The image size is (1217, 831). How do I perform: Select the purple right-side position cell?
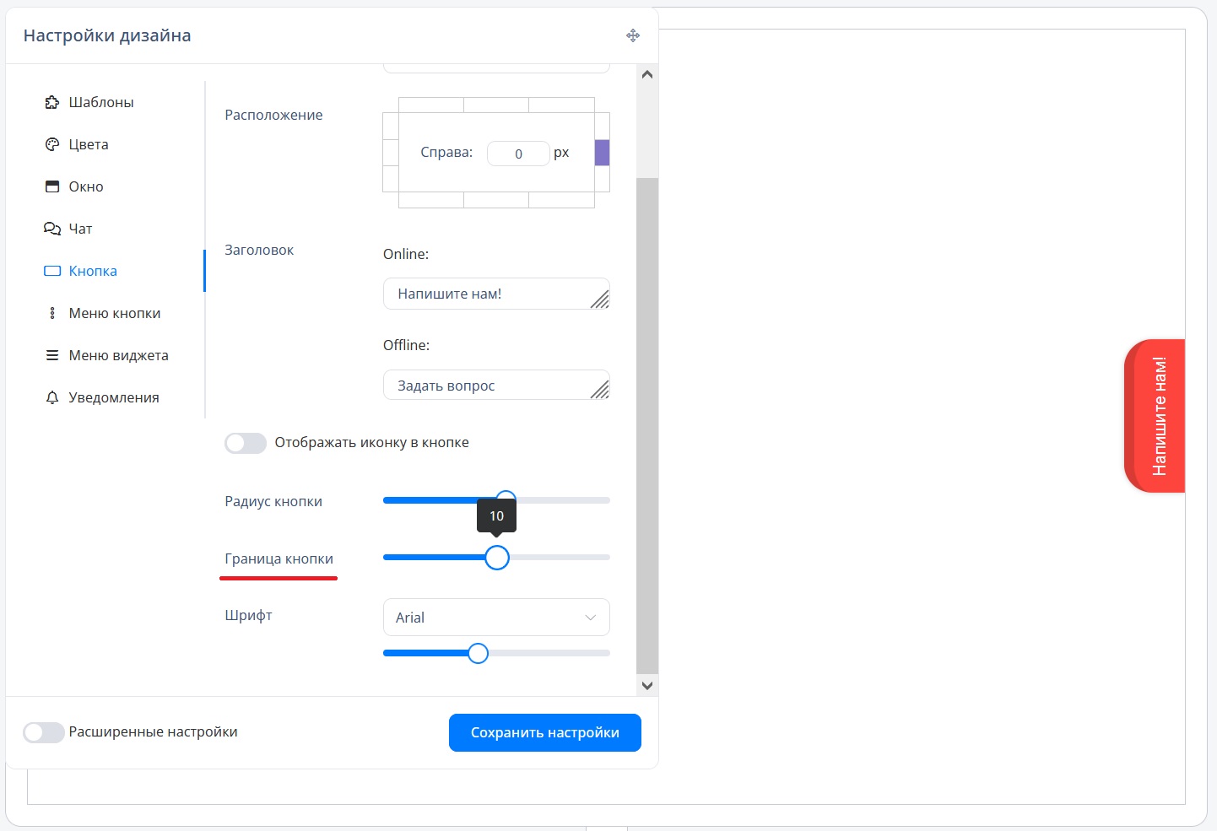click(602, 153)
